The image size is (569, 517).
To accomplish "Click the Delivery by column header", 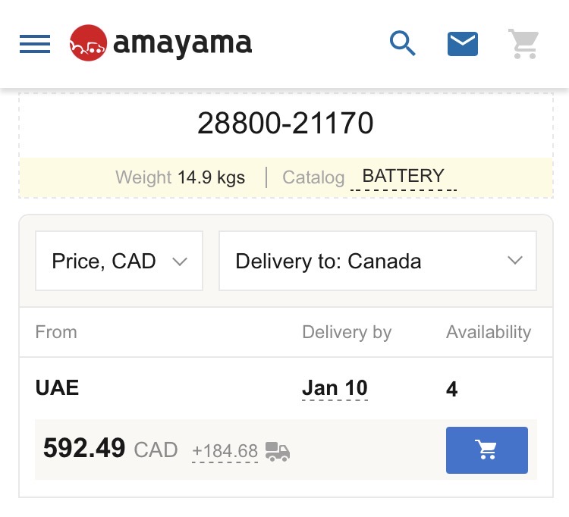I will [347, 332].
